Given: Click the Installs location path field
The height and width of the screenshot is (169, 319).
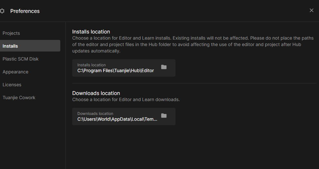Looking at the screenshot, I should (x=124, y=68).
